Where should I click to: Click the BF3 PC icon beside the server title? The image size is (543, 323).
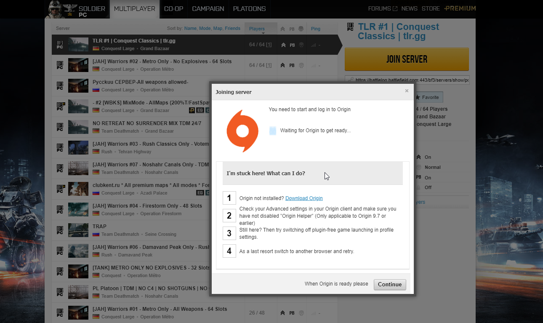350,27
